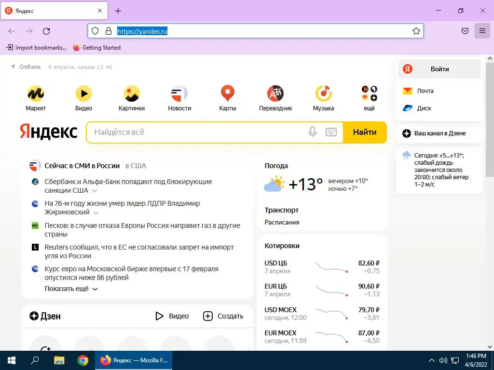The image size is (494, 370).
Task: Switch news tab to в США
Action: coord(136,166)
